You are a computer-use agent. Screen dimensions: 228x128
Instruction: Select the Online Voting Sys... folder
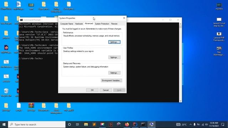click(x=56, y=7)
